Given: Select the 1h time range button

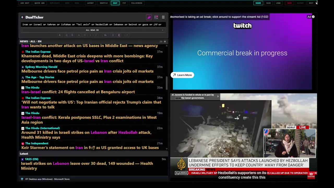Looking at the screenshot, I should [x=105, y=35].
